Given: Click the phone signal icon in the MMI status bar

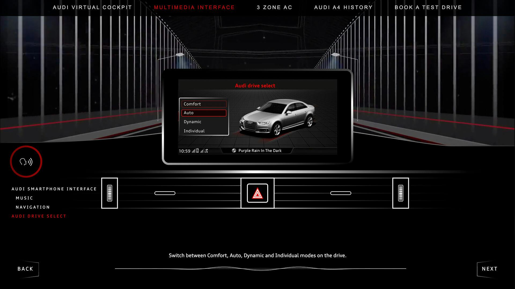Looking at the screenshot, I should click(197, 150).
